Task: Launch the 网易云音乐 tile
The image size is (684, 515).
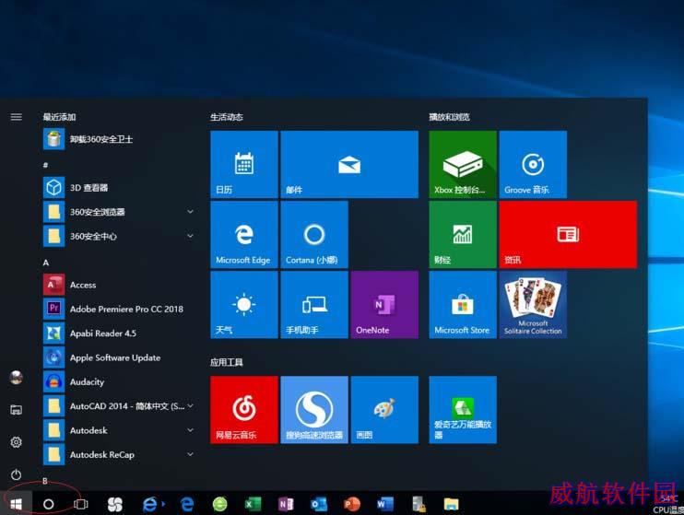Action: coord(244,409)
